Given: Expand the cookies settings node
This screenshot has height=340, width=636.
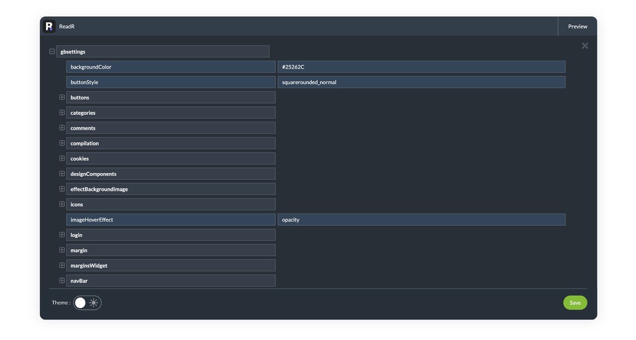Looking at the screenshot, I should coord(62,158).
